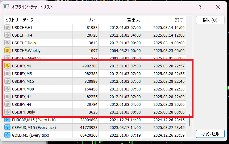Click the dialog title bar app icon
This screenshot has height=144, width=229.
tap(6, 7)
